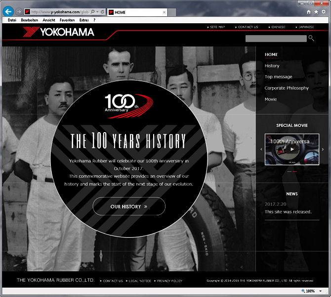Open the browser Tools gear icon

[x=324, y=12]
